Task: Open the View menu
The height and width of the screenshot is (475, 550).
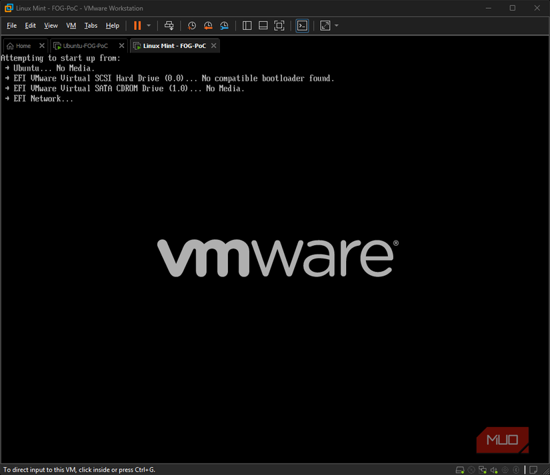Action: pyautogui.click(x=51, y=25)
